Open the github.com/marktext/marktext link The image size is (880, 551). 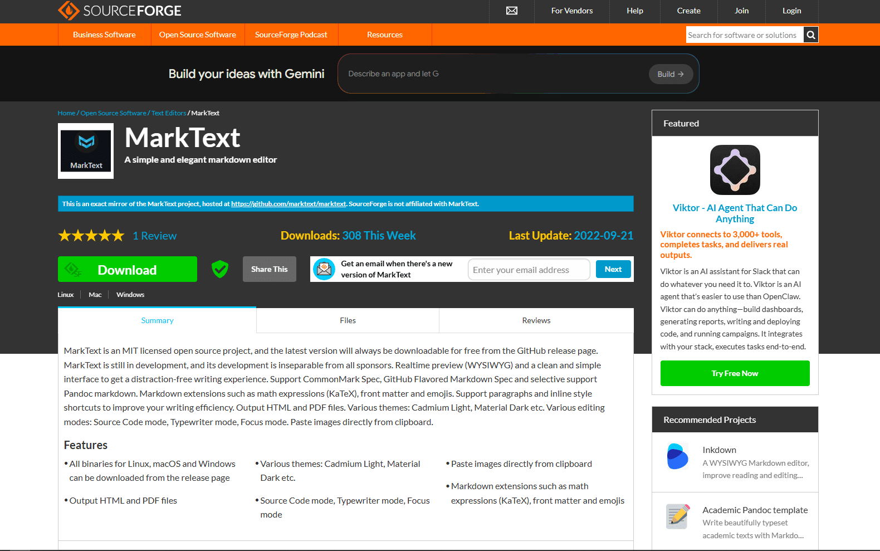click(289, 204)
